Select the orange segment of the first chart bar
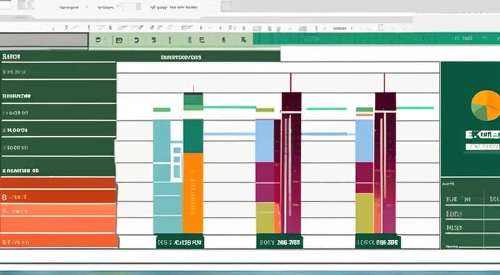Image resolution: width=500 pixels, height=275 pixels. (193, 192)
